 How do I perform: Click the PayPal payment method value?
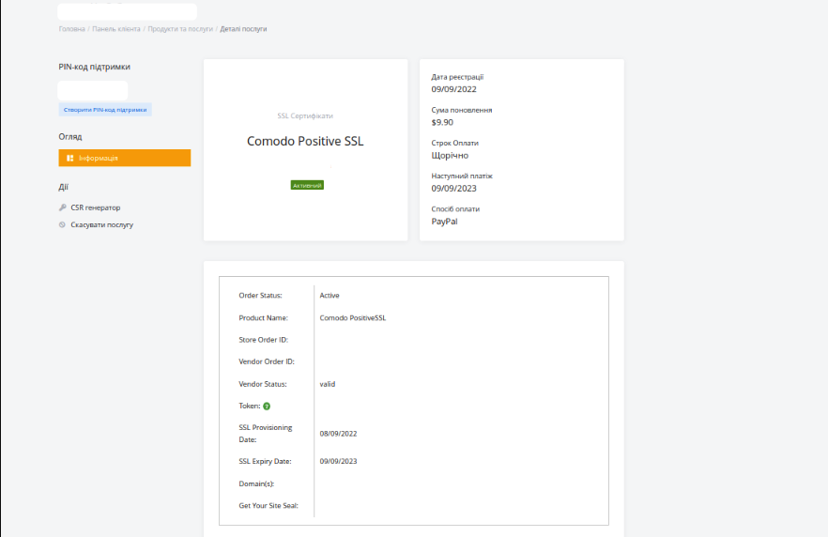(444, 222)
